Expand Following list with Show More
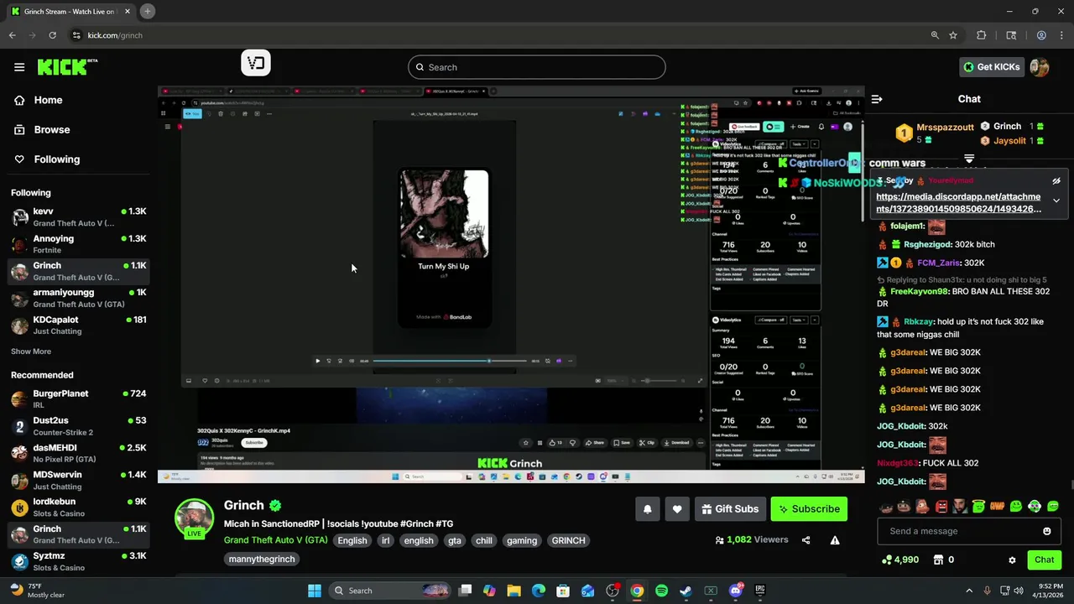Viewport: 1074px width, 604px height. 31,351
